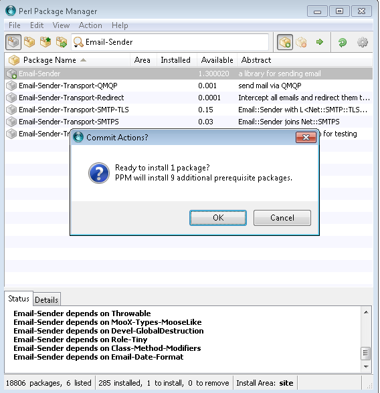
Task: Select the Email-Sender-Transport-SMTPS row
Action: click(x=189, y=122)
